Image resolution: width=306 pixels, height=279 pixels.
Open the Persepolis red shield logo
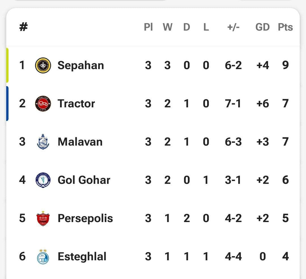(43, 218)
